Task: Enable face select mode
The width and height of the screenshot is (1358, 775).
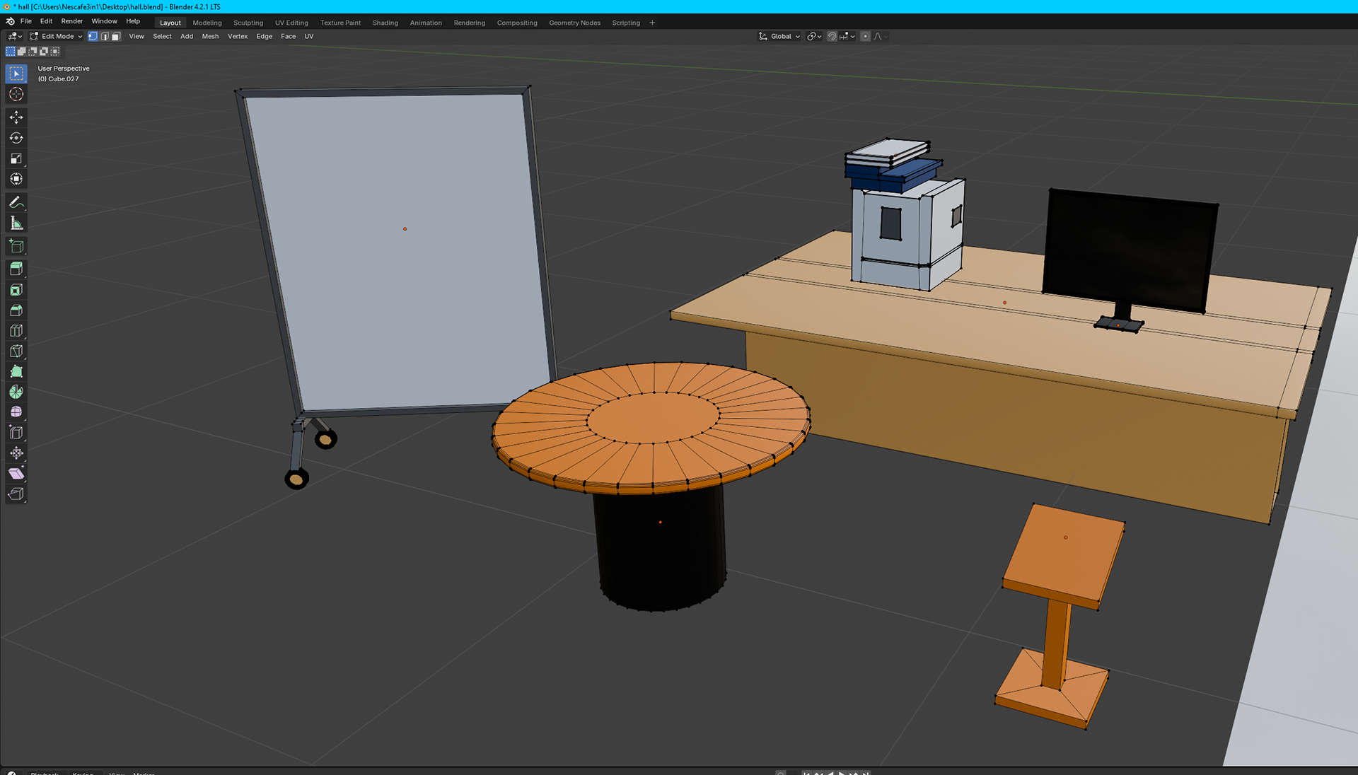Action: 116,36
